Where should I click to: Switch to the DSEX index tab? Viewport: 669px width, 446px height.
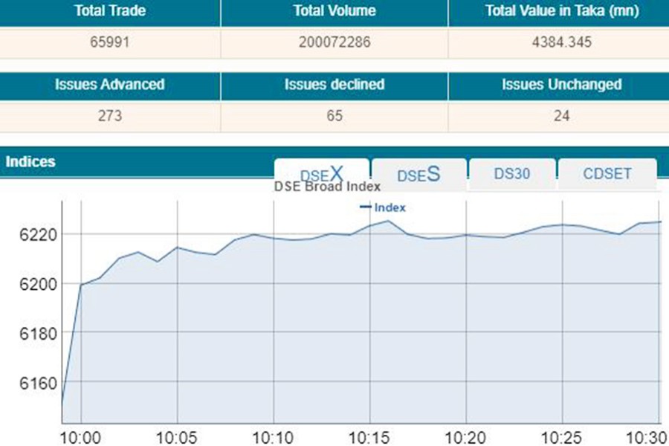tap(321, 172)
